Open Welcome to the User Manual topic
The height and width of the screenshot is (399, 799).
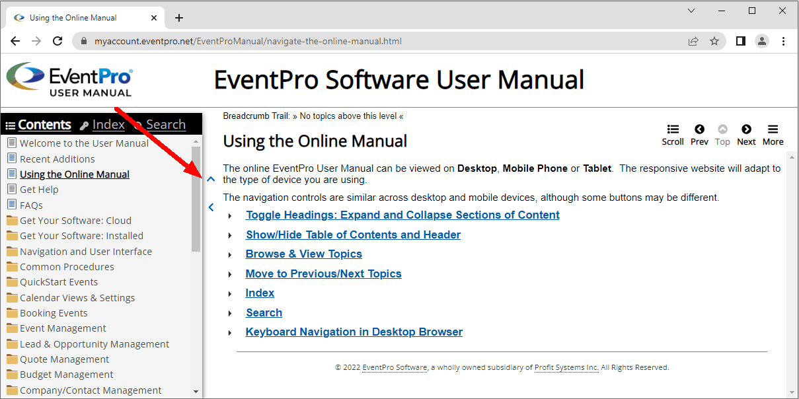pyautogui.click(x=85, y=143)
